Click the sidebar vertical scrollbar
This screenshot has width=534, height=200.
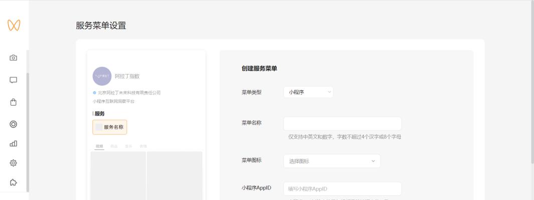(28, 132)
